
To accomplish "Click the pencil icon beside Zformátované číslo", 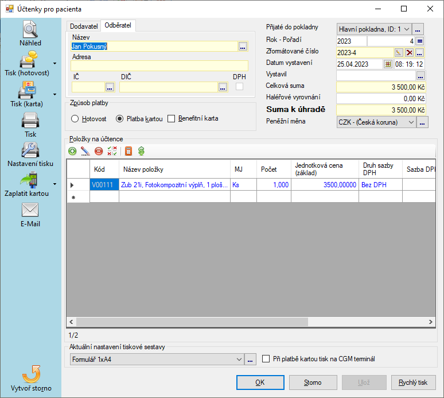I will (x=399, y=52).
